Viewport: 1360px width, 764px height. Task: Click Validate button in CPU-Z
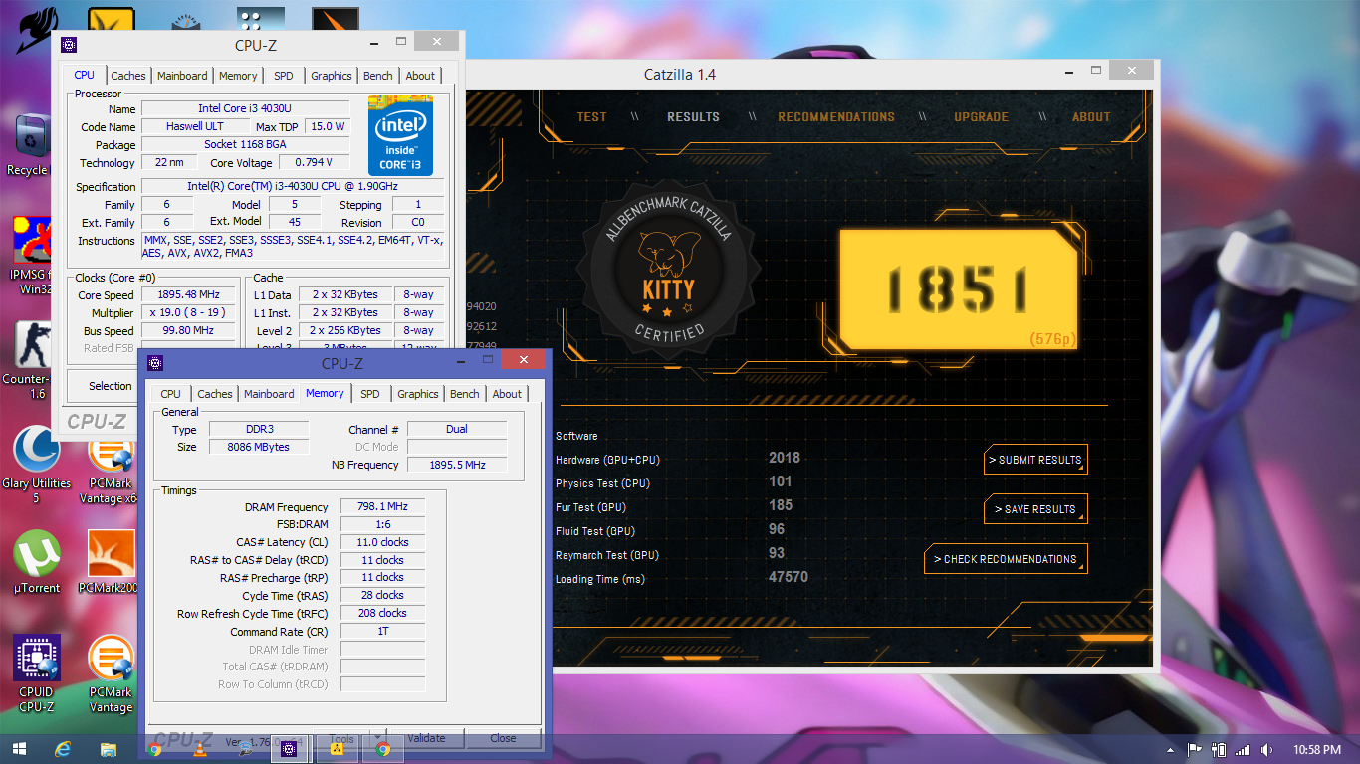[x=426, y=738]
